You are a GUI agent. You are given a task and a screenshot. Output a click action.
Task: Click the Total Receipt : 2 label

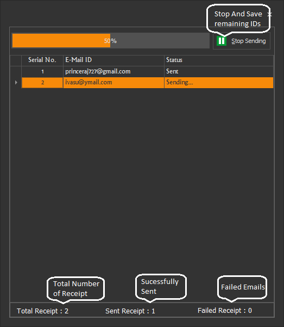click(42, 311)
